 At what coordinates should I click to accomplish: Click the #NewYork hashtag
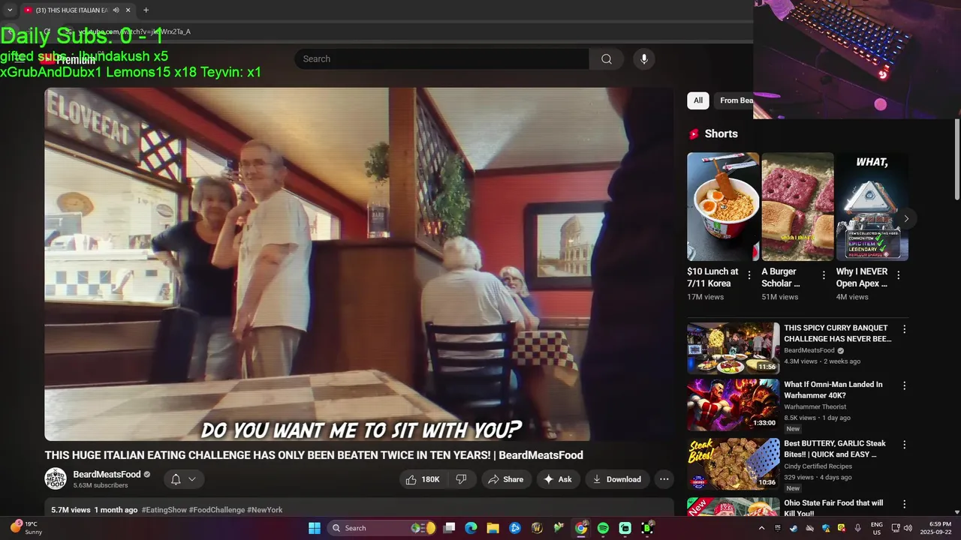tap(265, 510)
